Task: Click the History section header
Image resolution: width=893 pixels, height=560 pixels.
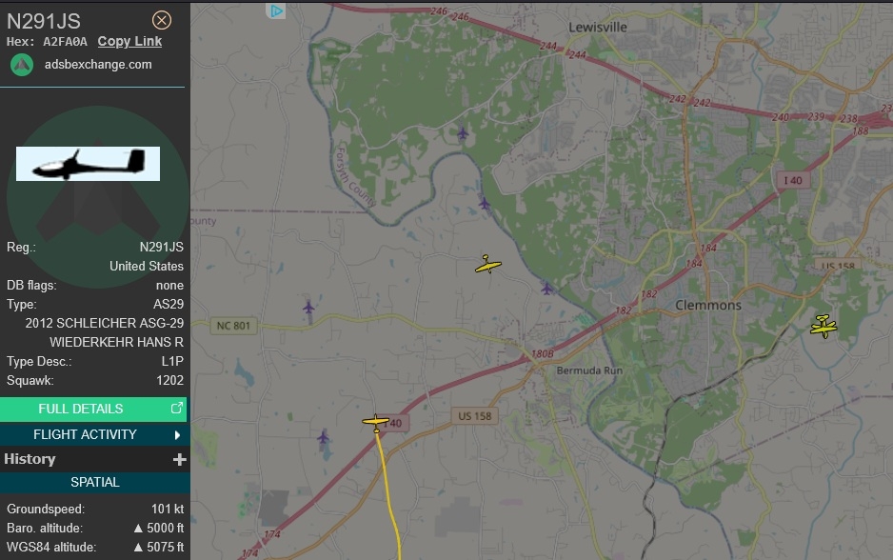Action: [x=30, y=459]
